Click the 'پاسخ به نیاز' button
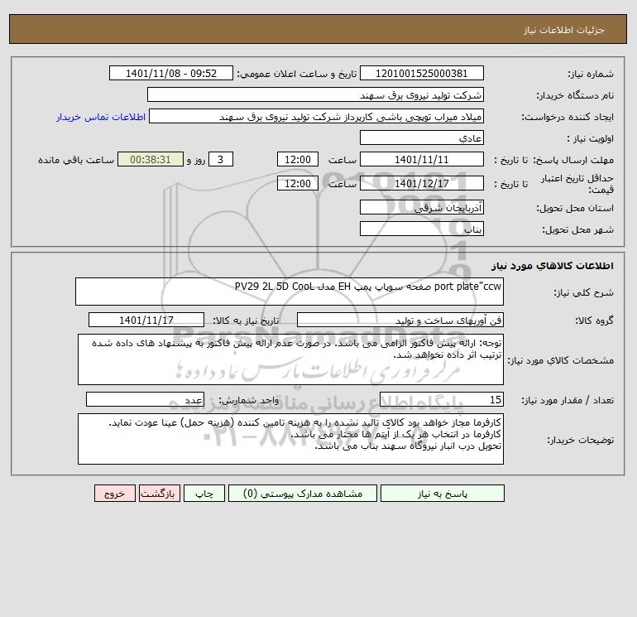The image size is (637, 617). click(x=443, y=494)
